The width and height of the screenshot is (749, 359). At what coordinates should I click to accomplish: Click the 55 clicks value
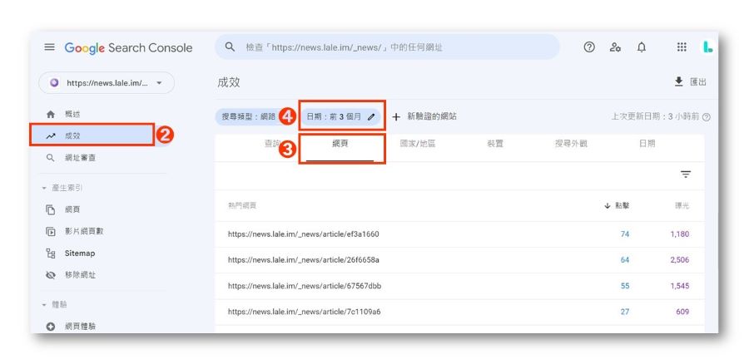[x=625, y=286]
